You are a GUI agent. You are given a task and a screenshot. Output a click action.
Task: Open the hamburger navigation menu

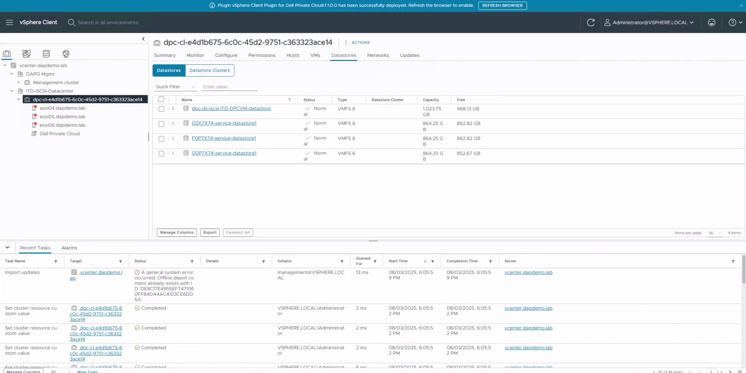9,23
